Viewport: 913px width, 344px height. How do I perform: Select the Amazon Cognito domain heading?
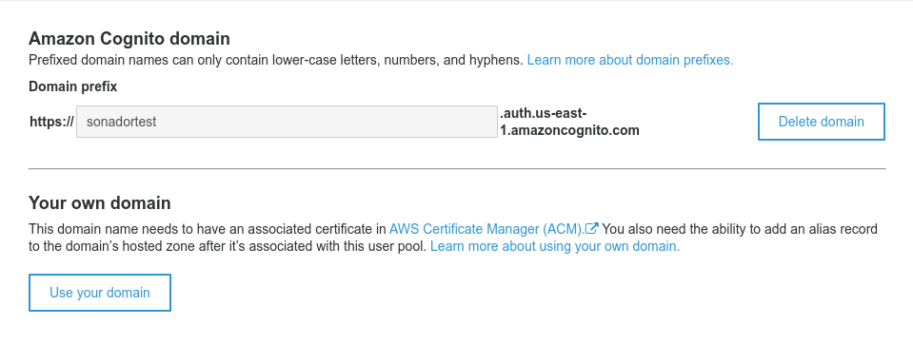pyautogui.click(x=129, y=38)
